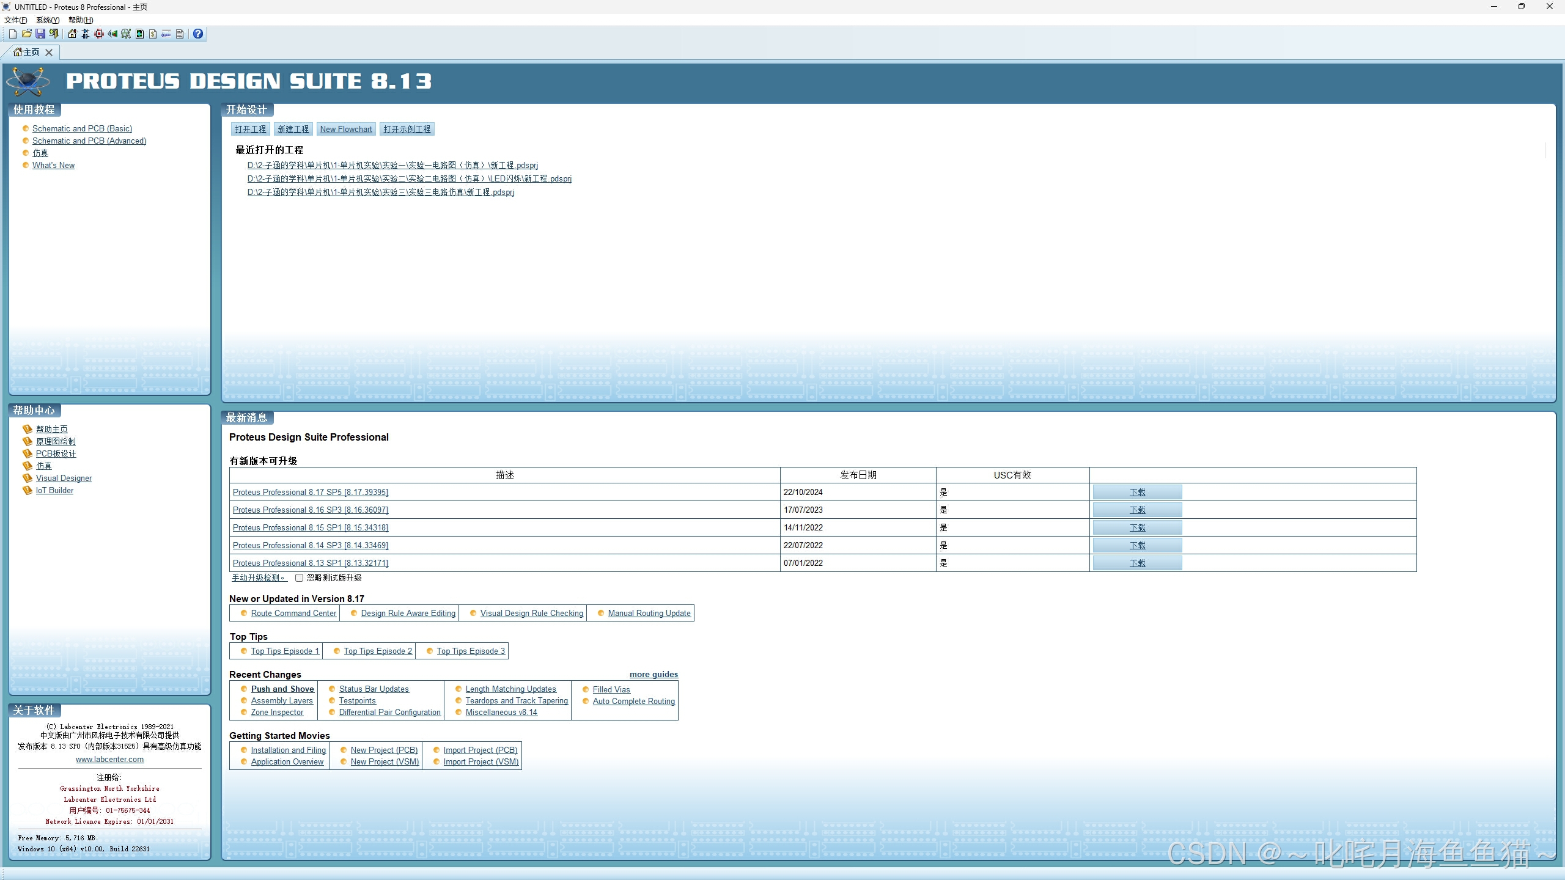This screenshot has width=1565, height=880.
Task: Open the Schematic Capture toolbar icon
Action: coord(86,34)
